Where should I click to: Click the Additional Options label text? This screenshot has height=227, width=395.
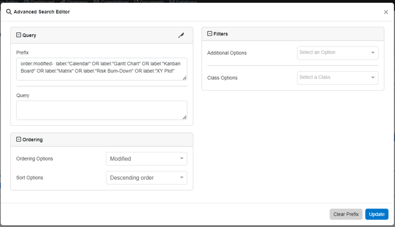(x=227, y=53)
